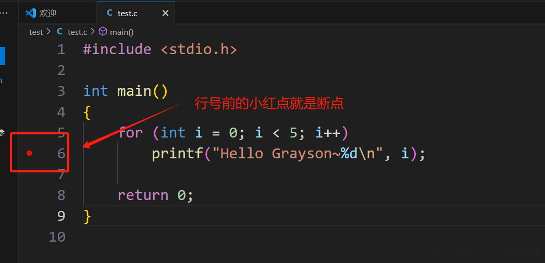Click the printf call on line 6
545x263 pixels.
click(x=178, y=153)
